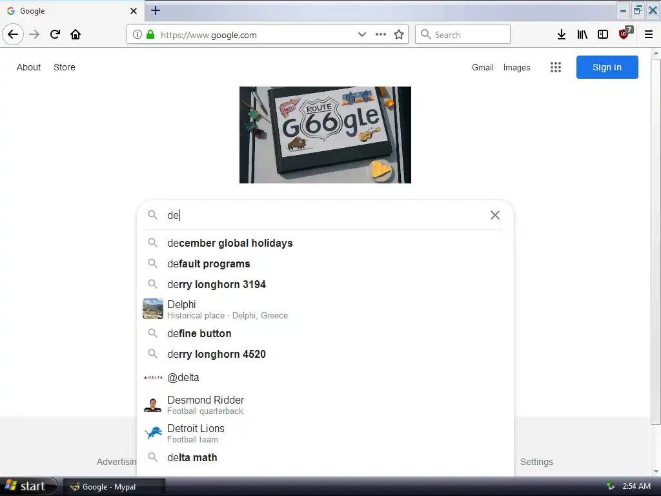The width and height of the screenshot is (661, 496).
Task: Select the Google browser tab
Action: [x=72, y=11]
